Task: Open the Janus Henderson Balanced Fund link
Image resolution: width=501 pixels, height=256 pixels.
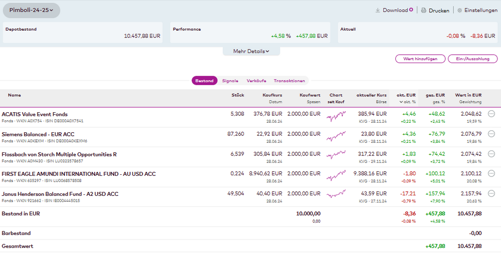Action: 60,194
